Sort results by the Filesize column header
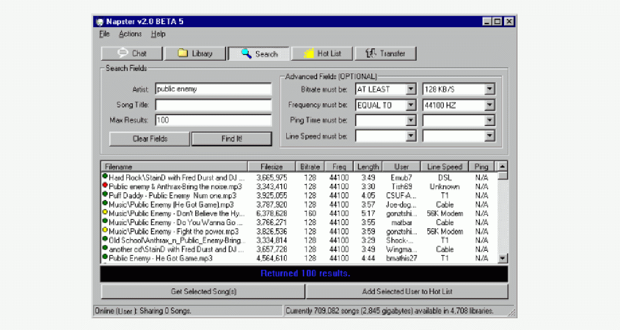The width and height of the screenshot is (620, 330). (272, 167)
